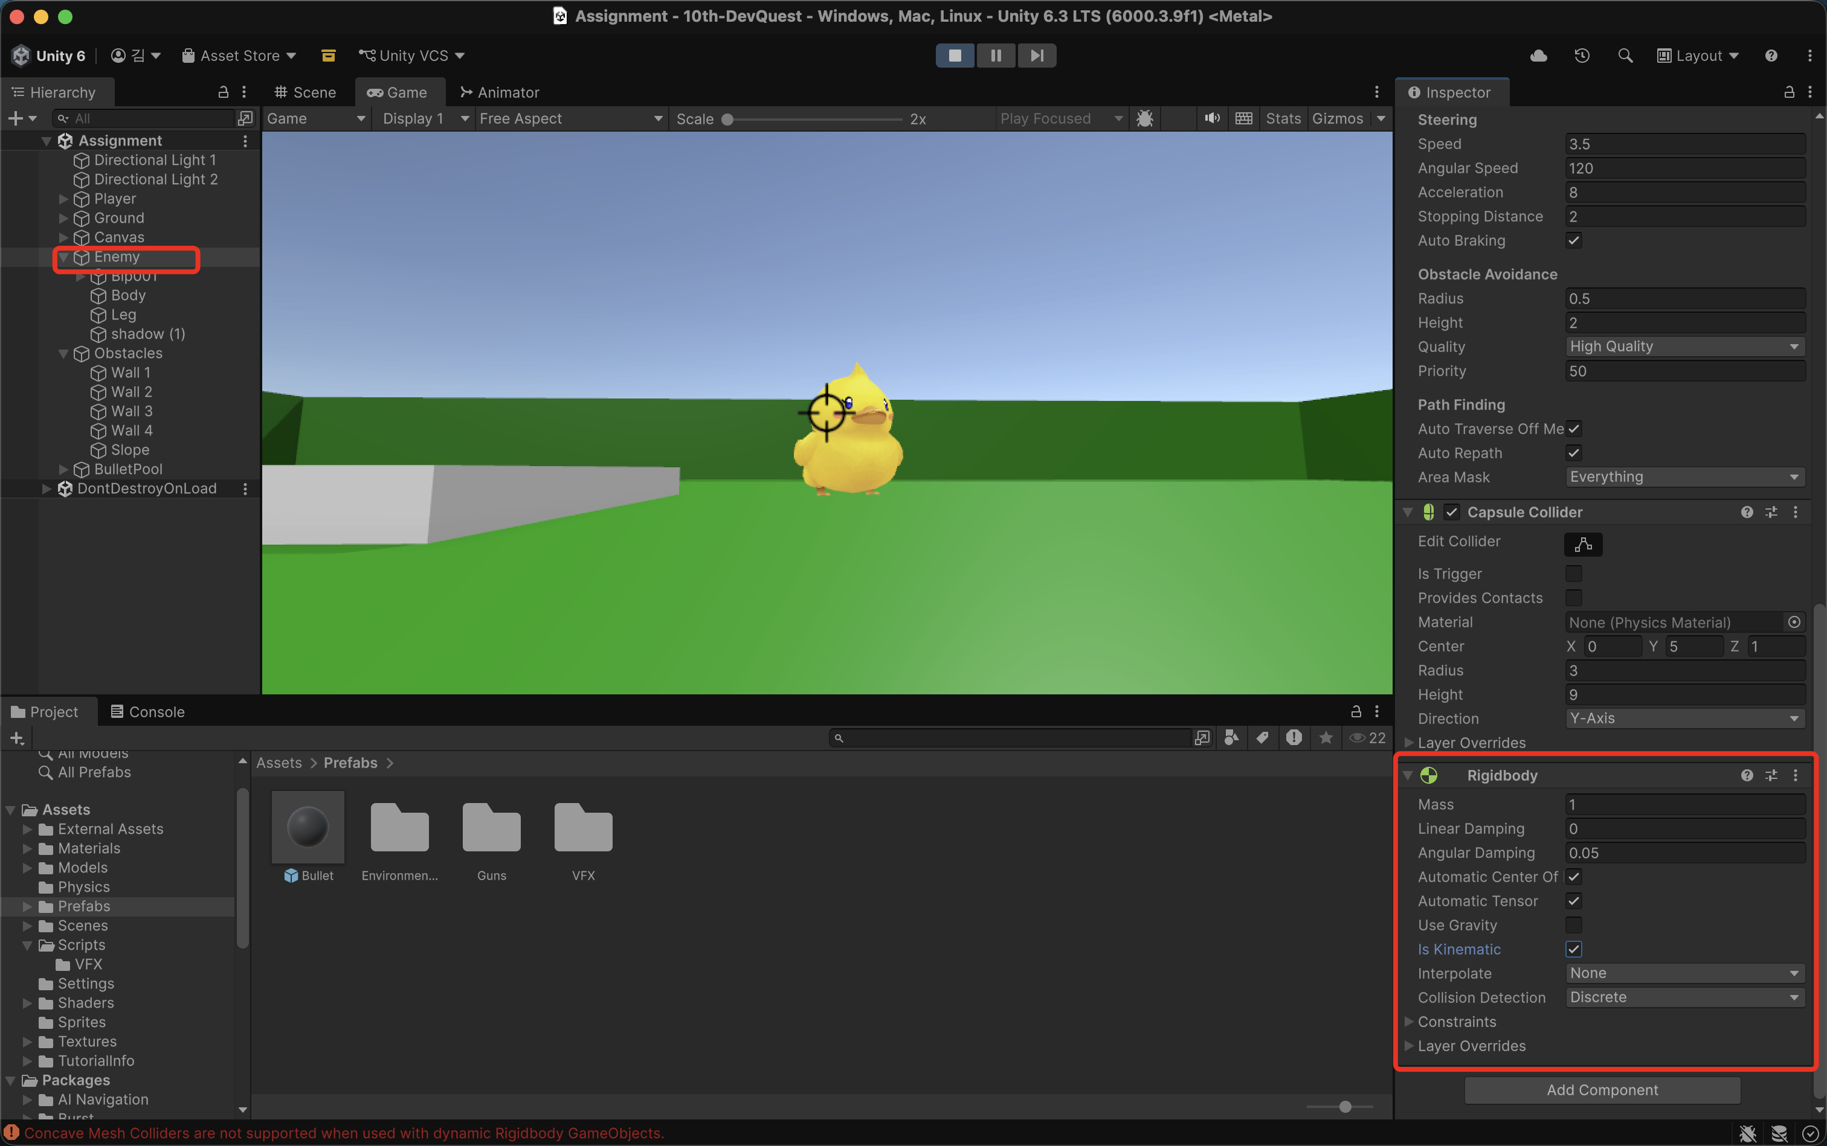
Task: Open the Free Aspect dropdown
Action: 571,118
